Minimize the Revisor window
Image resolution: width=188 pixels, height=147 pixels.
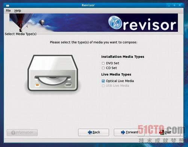(x=169, y=5)
